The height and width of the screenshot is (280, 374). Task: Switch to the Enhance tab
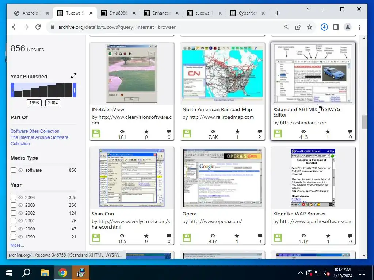161,13
